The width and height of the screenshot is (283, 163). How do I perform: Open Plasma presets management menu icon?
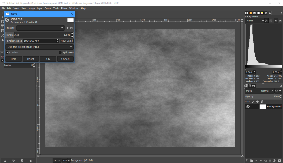(x=72, y=28)
